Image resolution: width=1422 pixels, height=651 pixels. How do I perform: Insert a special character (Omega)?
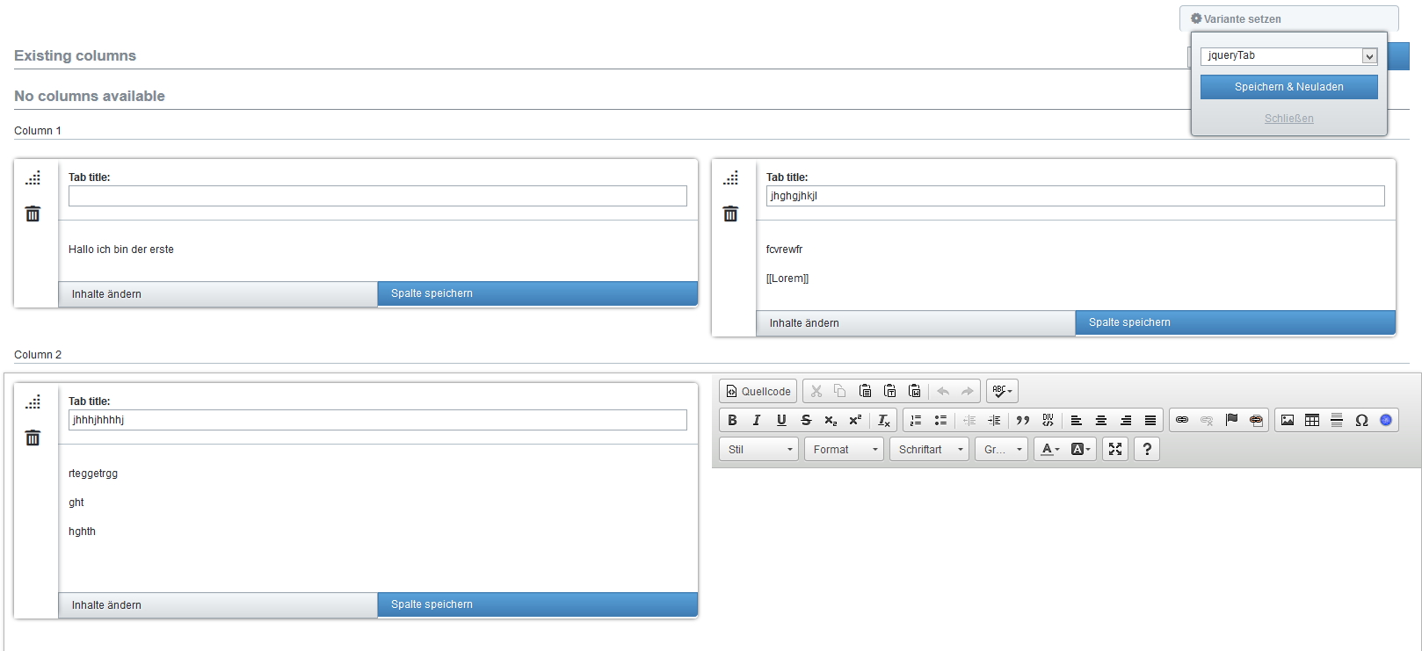click(1361, 420)
